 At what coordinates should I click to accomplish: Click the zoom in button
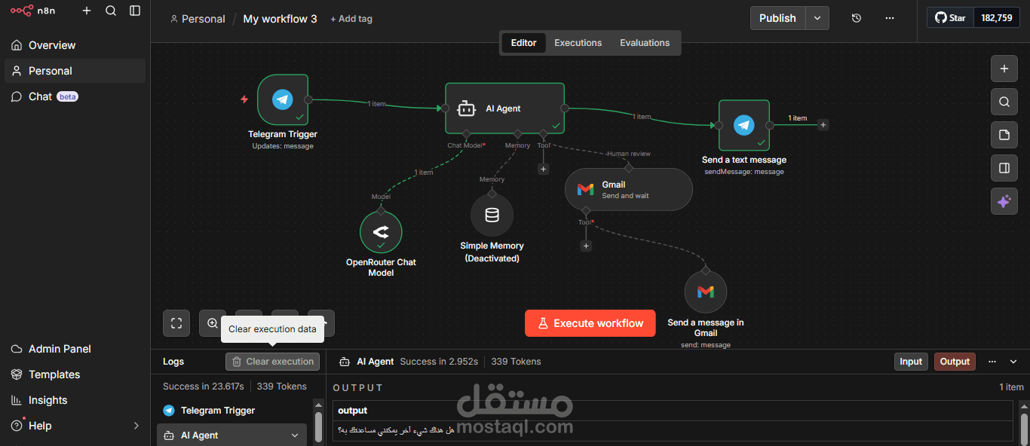pos(213,323)
